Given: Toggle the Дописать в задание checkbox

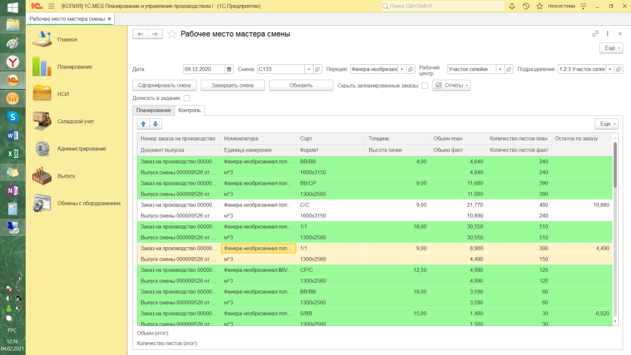Looking at the screenshot, I should pos(187,98).
